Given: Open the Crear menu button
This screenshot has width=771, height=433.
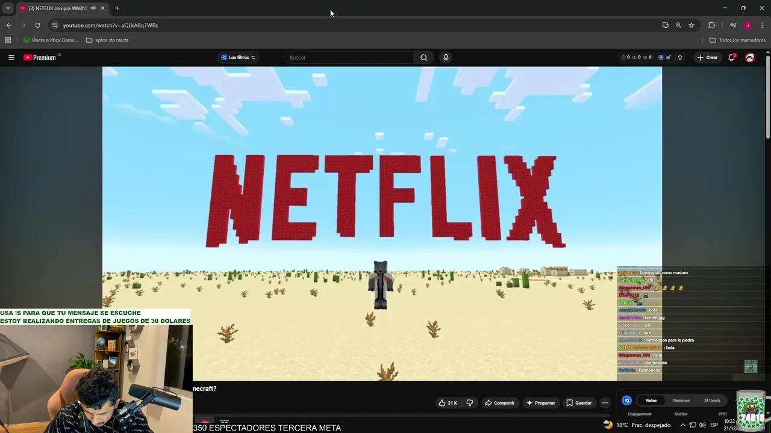Looking at the screenshot, I should 708,58.
